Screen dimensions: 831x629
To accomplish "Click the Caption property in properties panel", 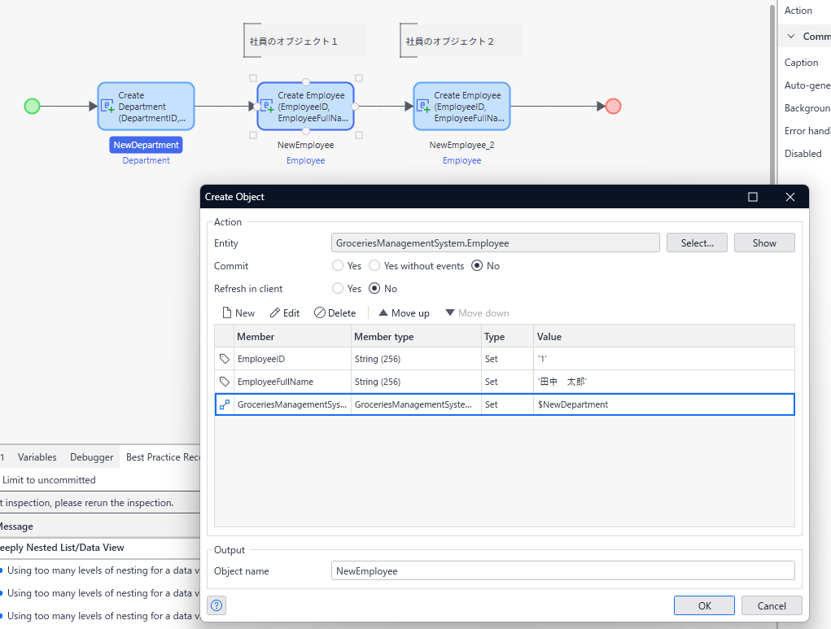I will (x=801, y=63).
